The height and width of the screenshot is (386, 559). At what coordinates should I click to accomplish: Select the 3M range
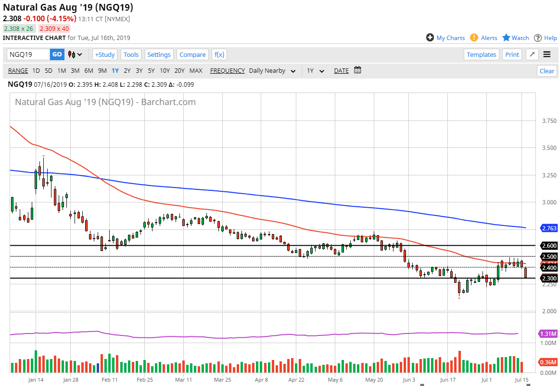75,71
